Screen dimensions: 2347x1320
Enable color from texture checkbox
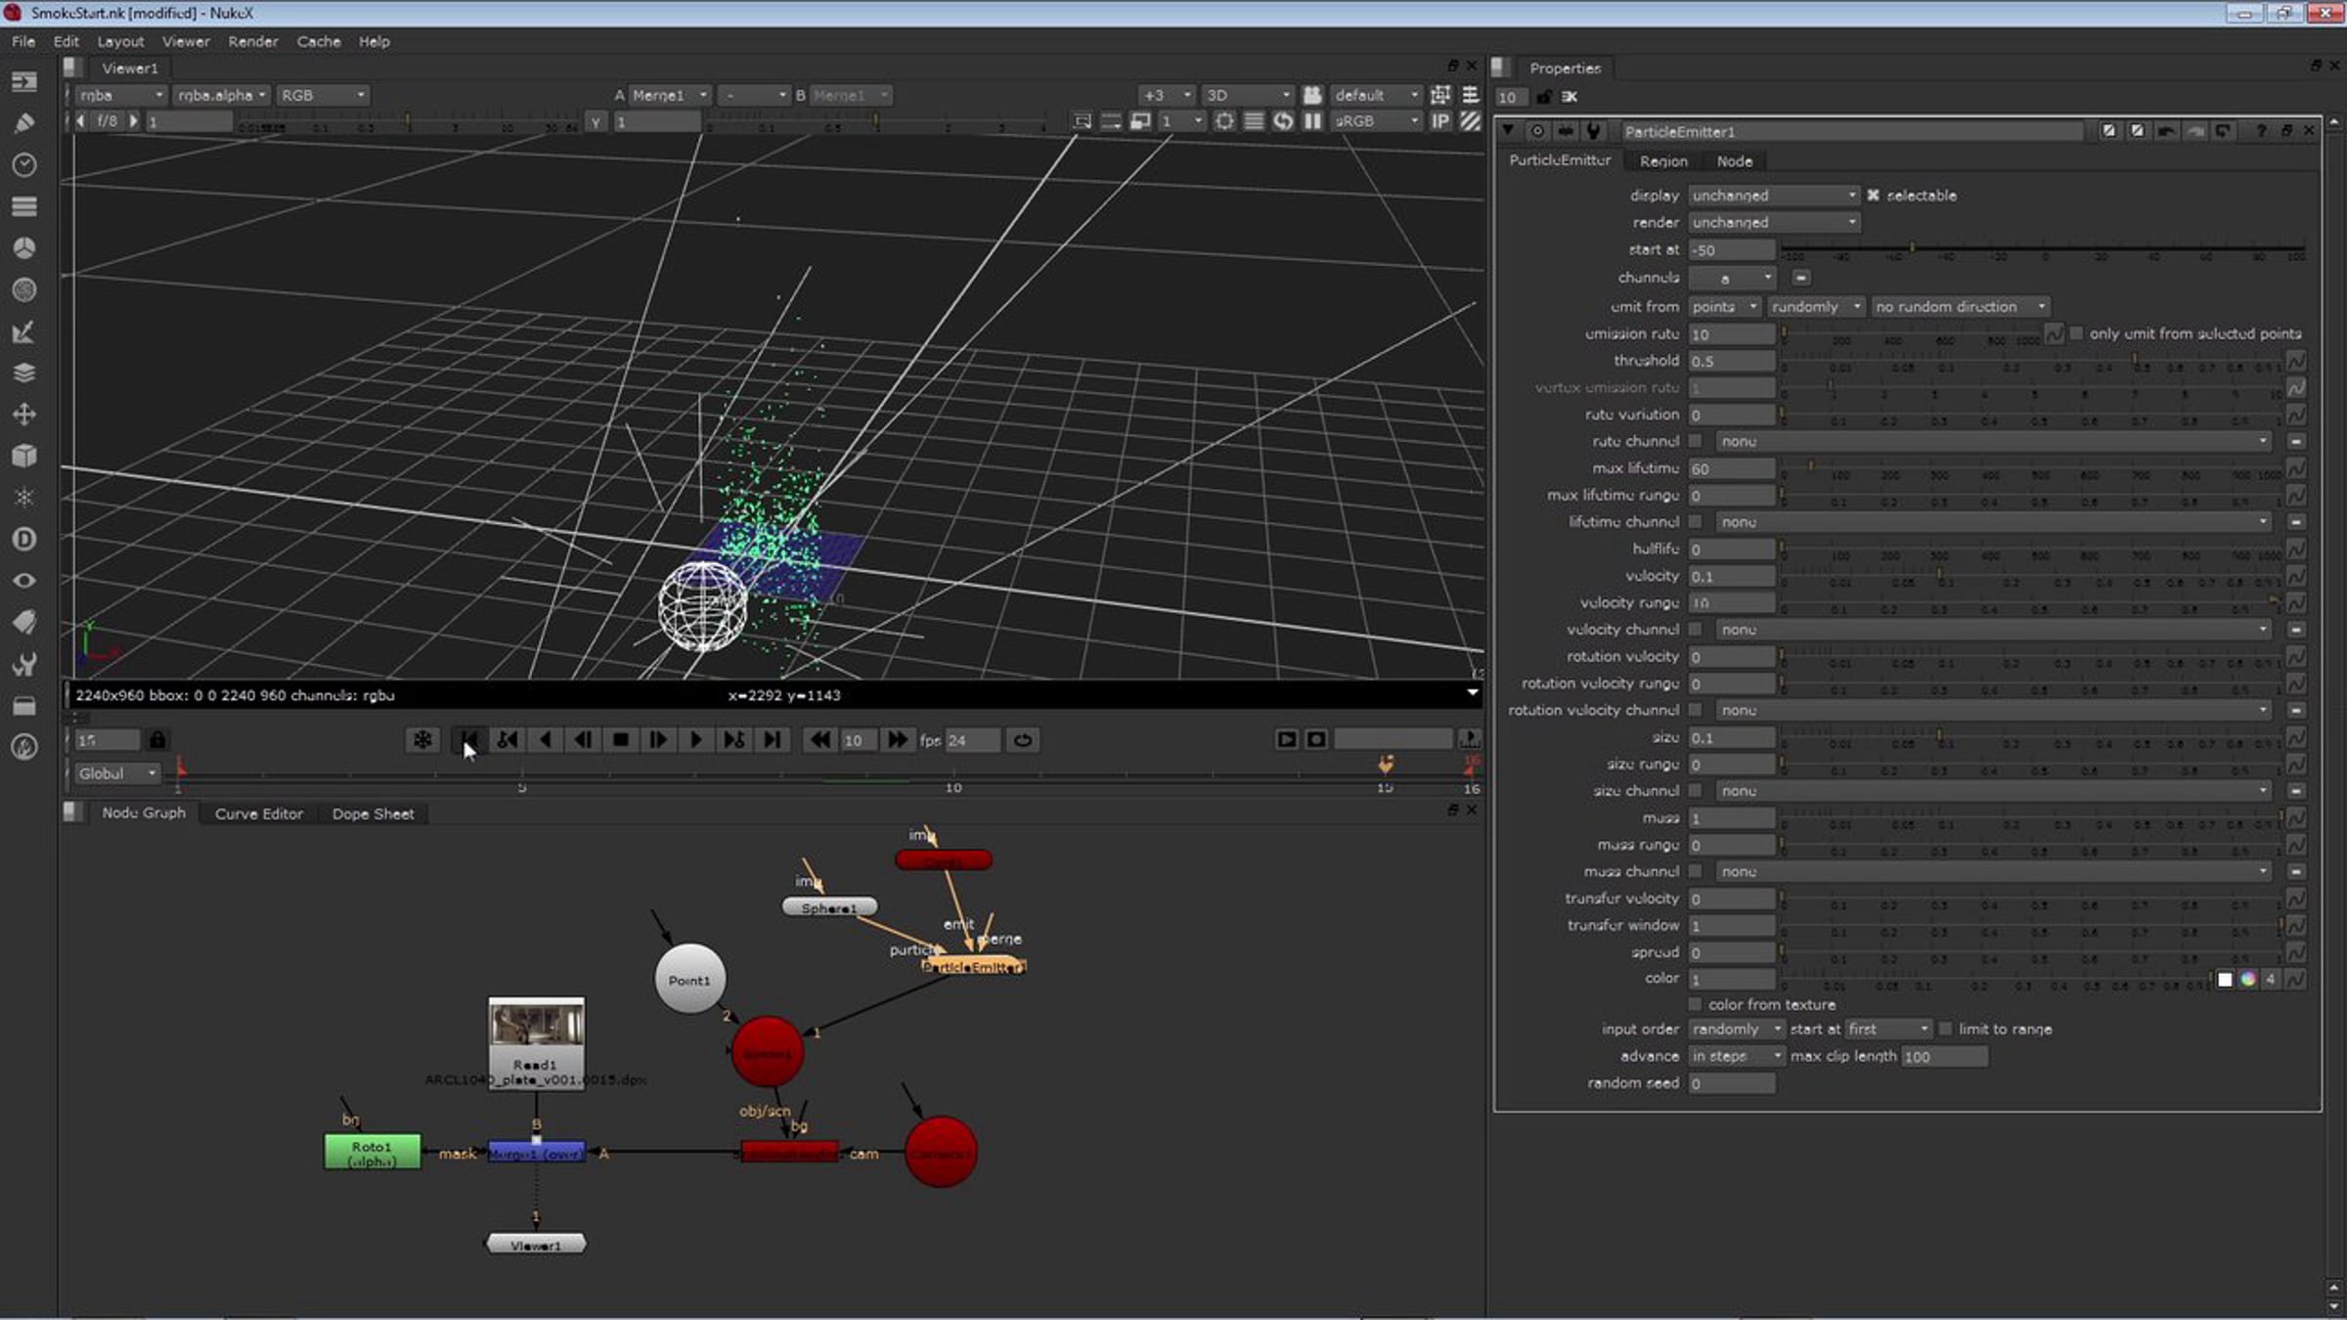tap(1696, 1005)
